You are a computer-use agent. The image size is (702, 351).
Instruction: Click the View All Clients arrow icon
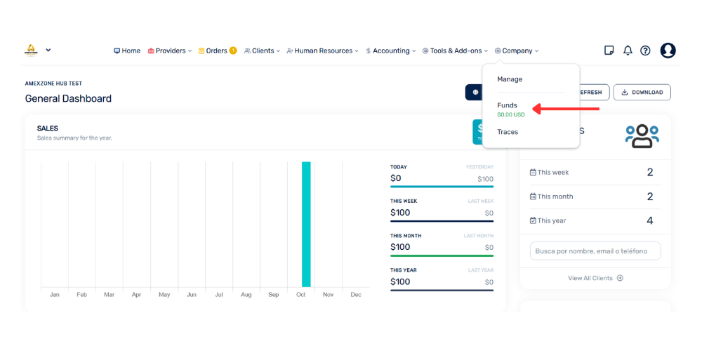(x=620, y=278)
